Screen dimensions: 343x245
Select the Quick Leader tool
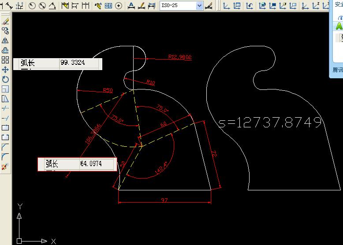[x=98, y=5]
